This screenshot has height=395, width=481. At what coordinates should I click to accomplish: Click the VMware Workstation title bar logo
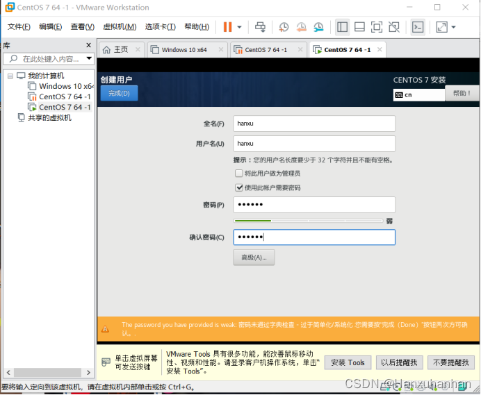pos(10,7)
